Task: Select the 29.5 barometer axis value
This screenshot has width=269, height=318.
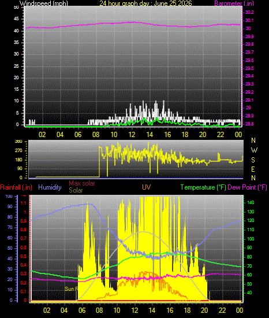Action: click(x=249, y=68)
